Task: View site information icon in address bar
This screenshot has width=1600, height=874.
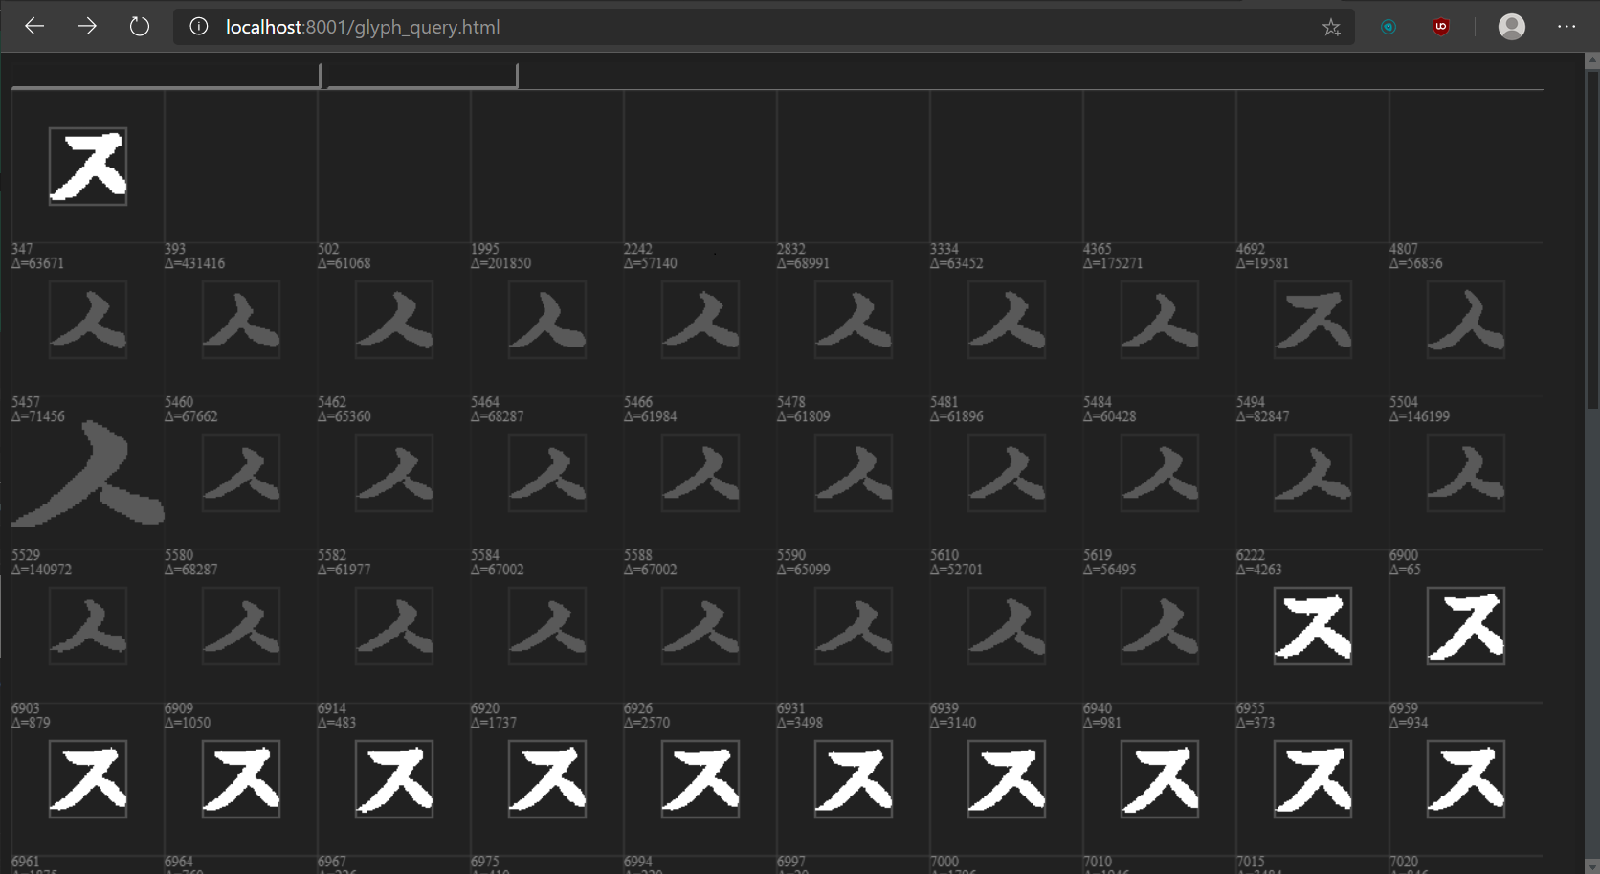Action: click(198, 27)
